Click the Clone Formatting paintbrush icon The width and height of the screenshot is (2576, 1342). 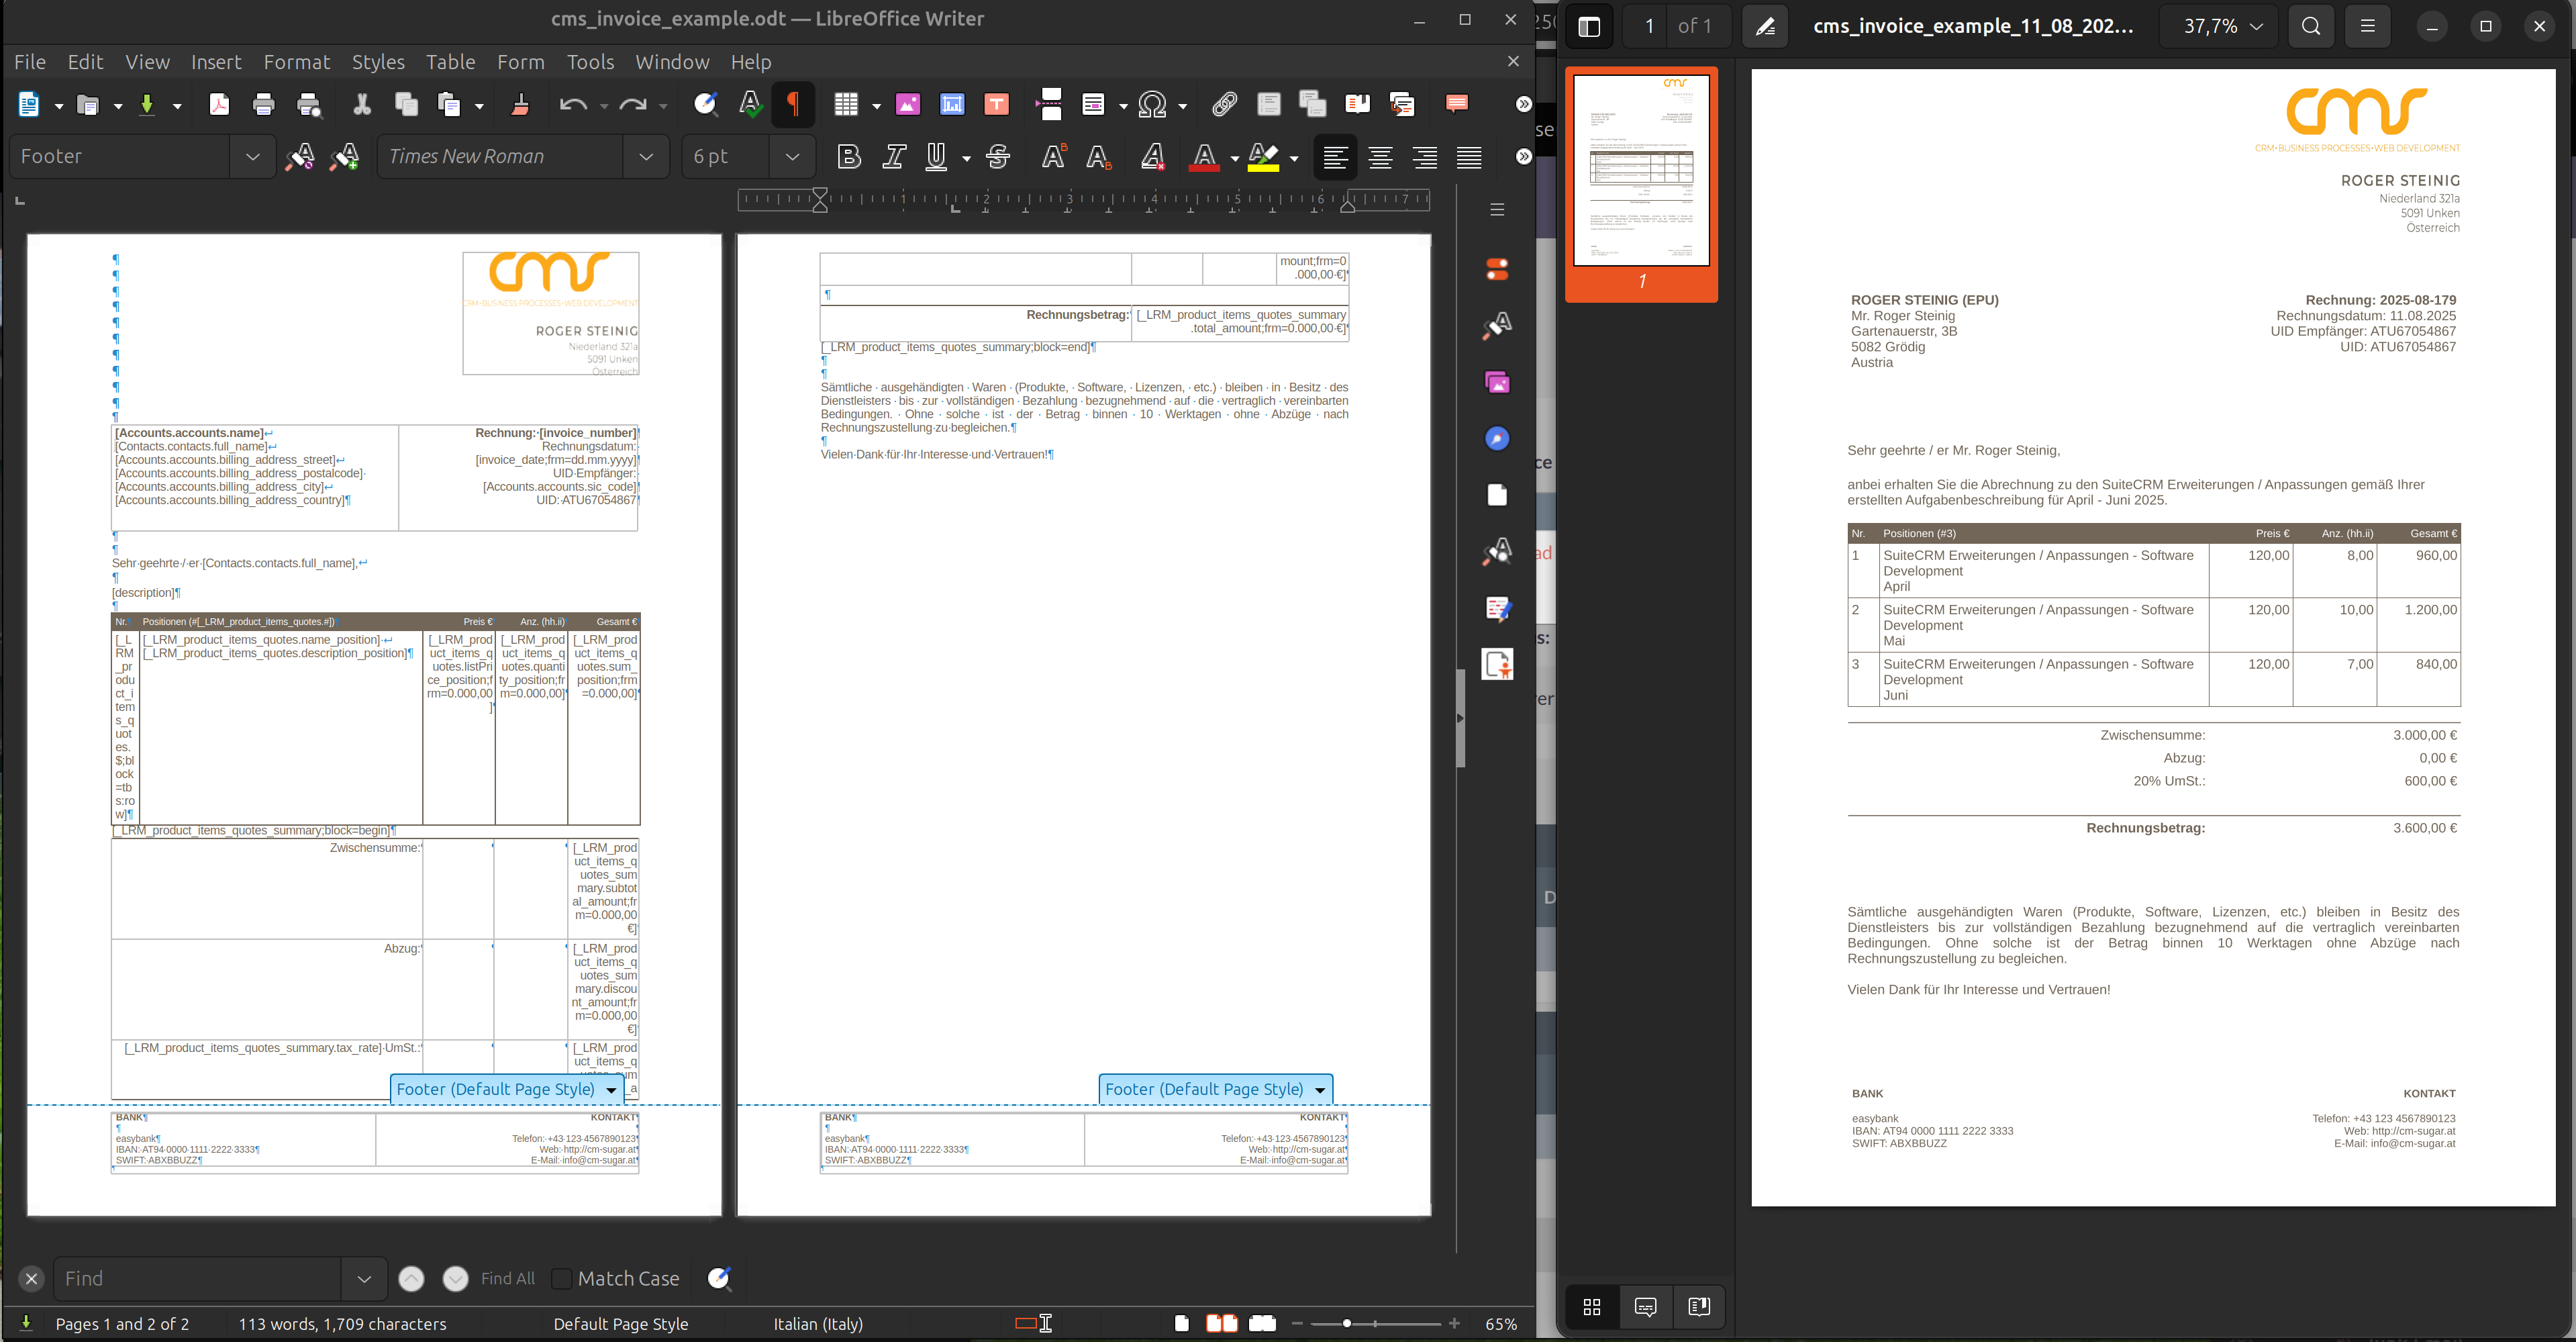[x=520, y=104]
